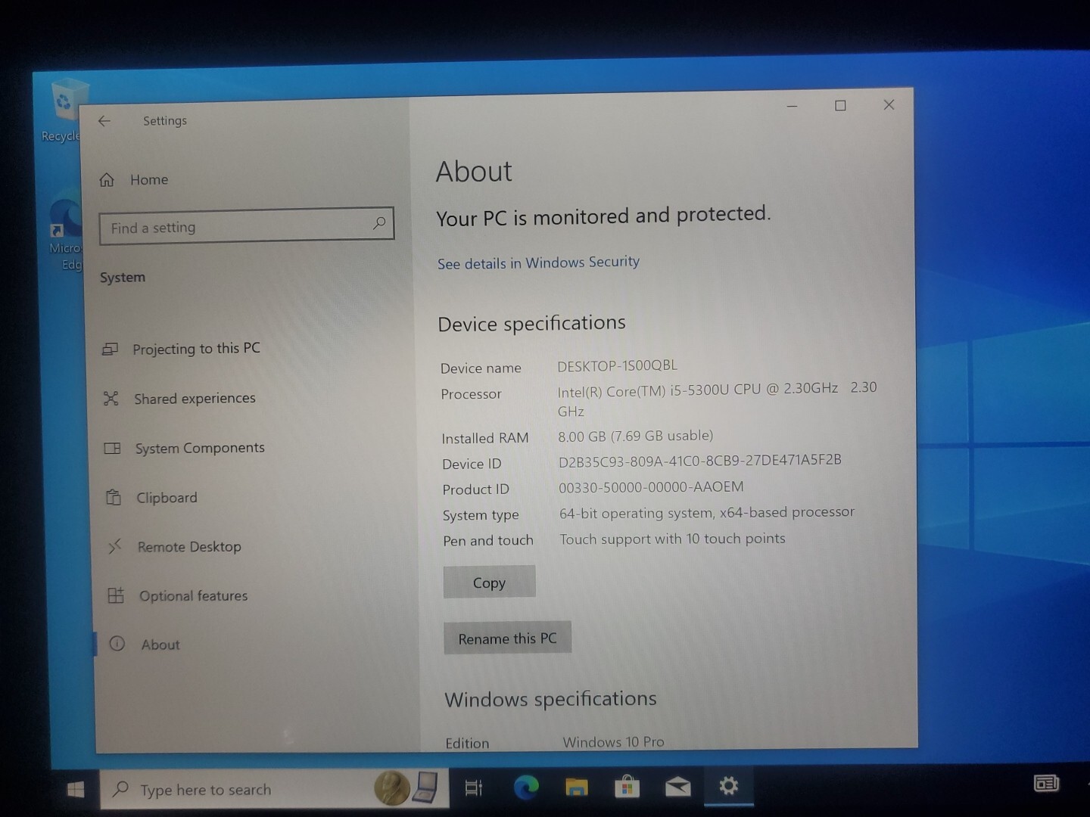Minimize the Settings window
The width and height of the screenshot is (1090, 817).
[x=793, y=107]
